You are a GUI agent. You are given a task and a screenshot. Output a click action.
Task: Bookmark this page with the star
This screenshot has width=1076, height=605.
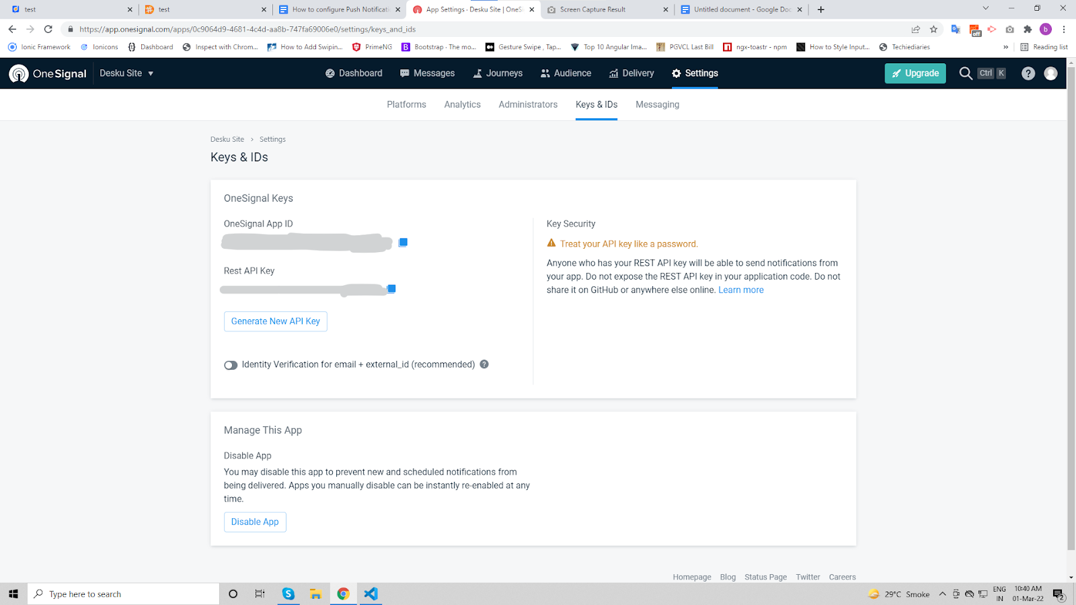[x=933, y=29]
